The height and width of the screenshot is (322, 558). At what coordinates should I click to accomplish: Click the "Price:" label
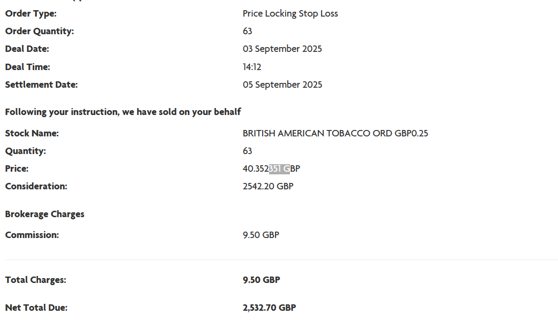click(17, 168)
